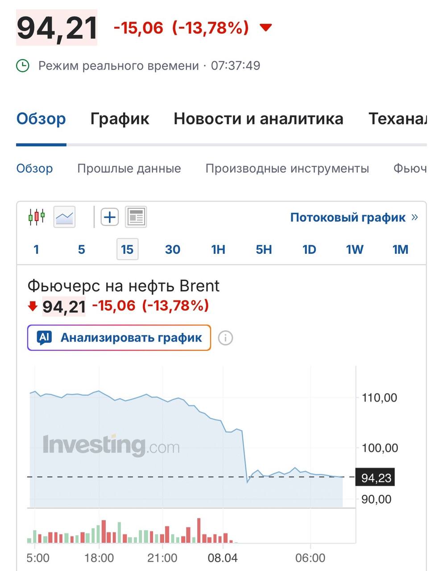Click the plus icon to add an indicator

tap(109, 216)
